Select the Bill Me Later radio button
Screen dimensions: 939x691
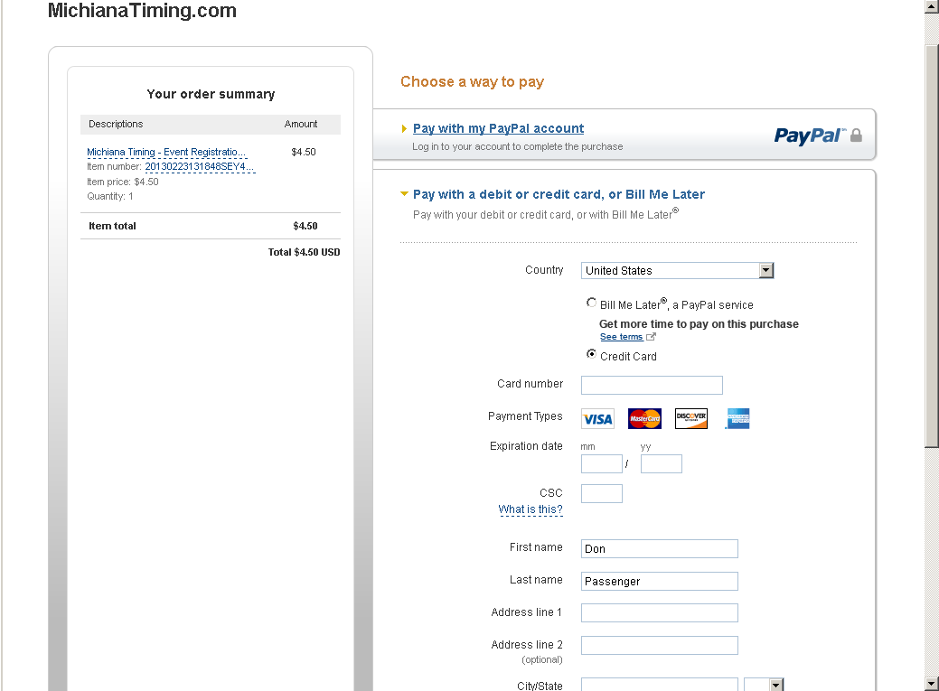point(591,303)
